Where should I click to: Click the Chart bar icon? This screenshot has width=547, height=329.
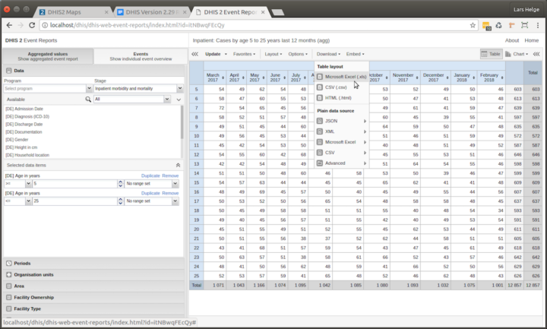(508, 54)
